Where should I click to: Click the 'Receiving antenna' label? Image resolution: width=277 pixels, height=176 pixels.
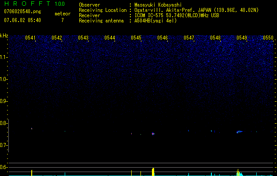[x=101, y=21]
